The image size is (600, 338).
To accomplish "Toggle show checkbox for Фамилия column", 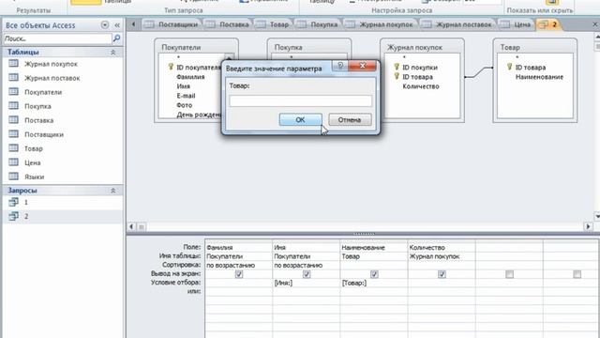I will coord(239,274).
